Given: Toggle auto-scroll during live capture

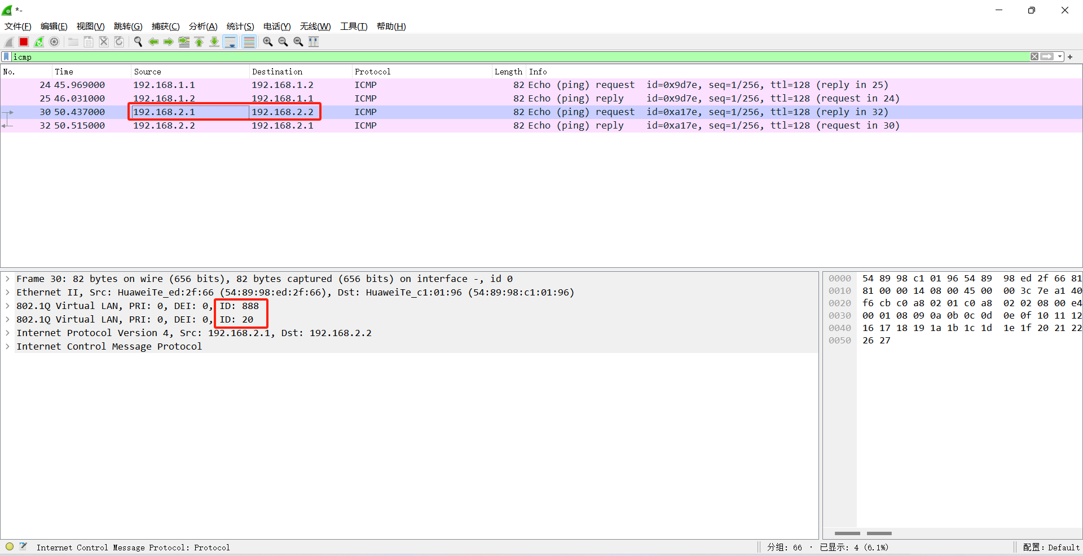Looking at the screenshot, I should point(230,42).
